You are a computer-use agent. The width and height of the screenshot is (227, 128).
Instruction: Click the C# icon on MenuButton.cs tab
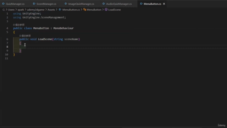141,4
